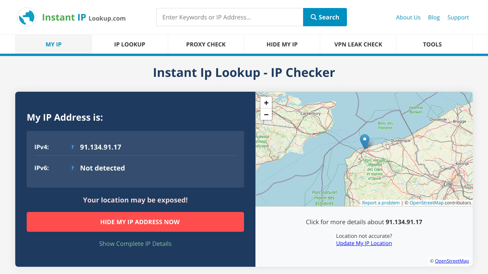
Task: Click the HIDE MY IP ADDRESS NOW button
Action: (135, 222)
